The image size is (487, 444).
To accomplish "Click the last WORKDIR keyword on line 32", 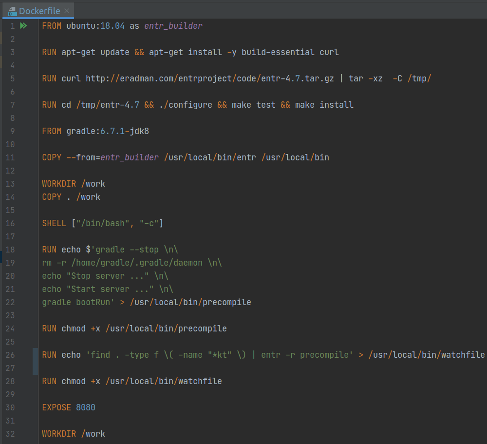I will [59, 434].
